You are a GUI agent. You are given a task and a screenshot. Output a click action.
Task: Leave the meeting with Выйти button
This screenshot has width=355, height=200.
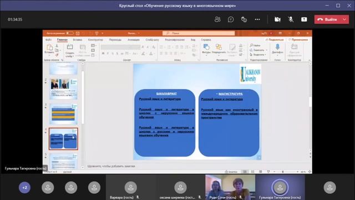[x=327, y=19]
